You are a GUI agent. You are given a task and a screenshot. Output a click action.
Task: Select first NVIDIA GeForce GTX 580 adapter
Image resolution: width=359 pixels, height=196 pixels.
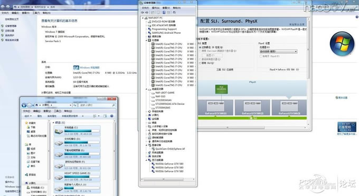click(x=169, y=164)
